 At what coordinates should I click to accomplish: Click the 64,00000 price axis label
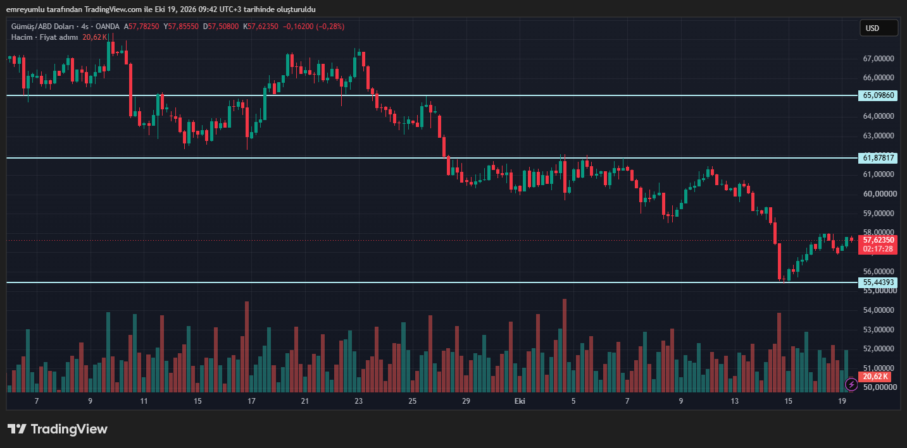879,116
